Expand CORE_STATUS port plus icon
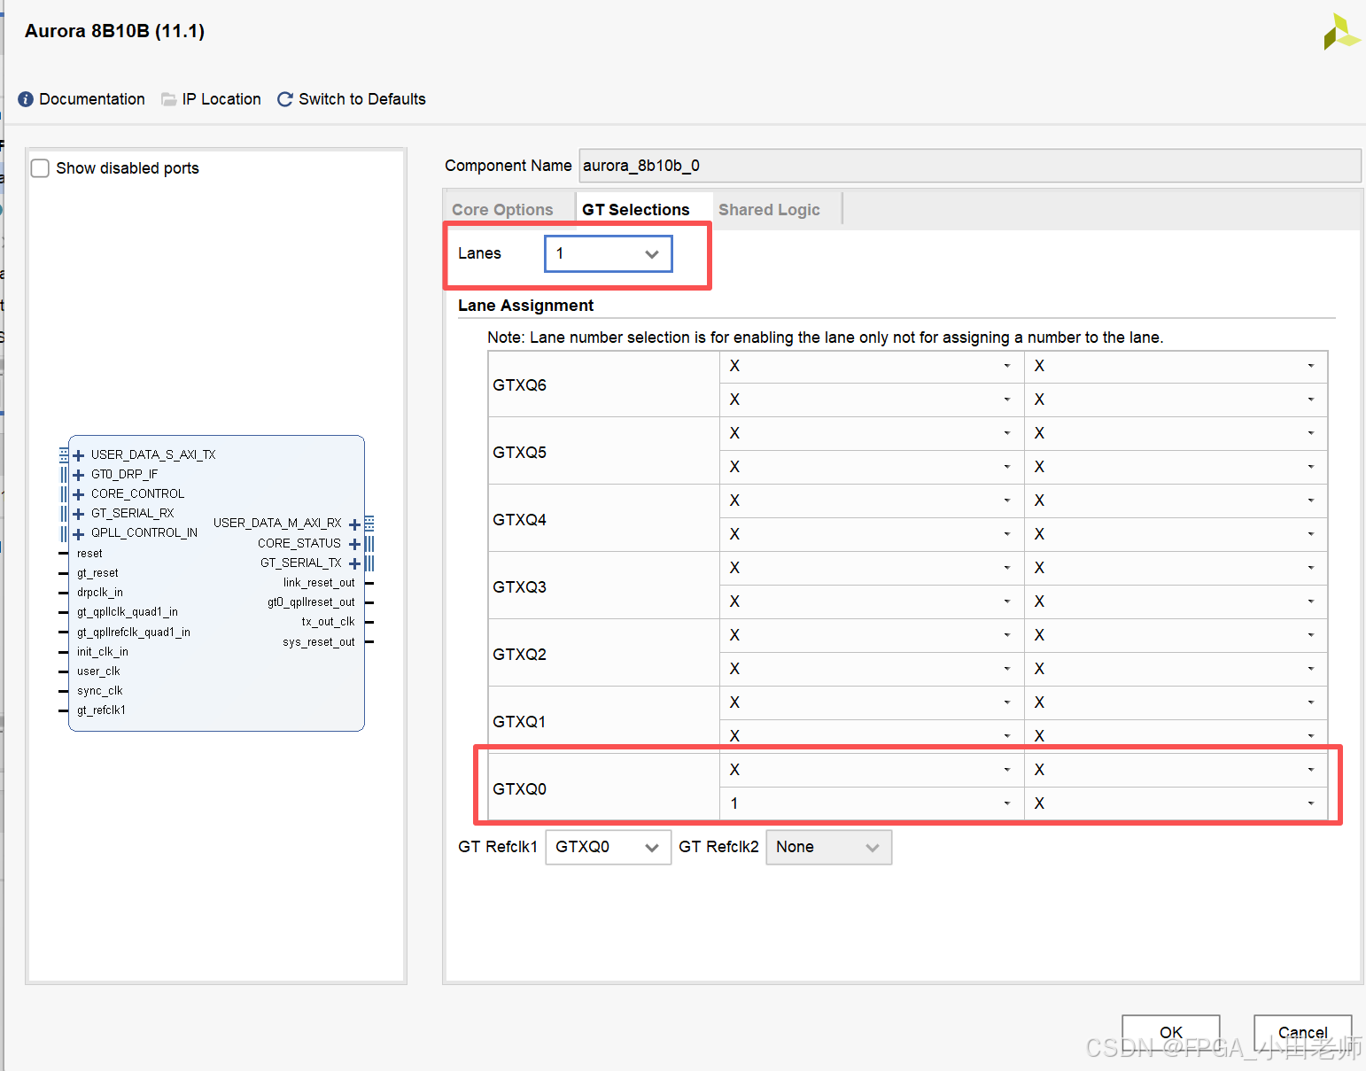This screenshot has height=1071, width=1366. click(x=354, y=544)
